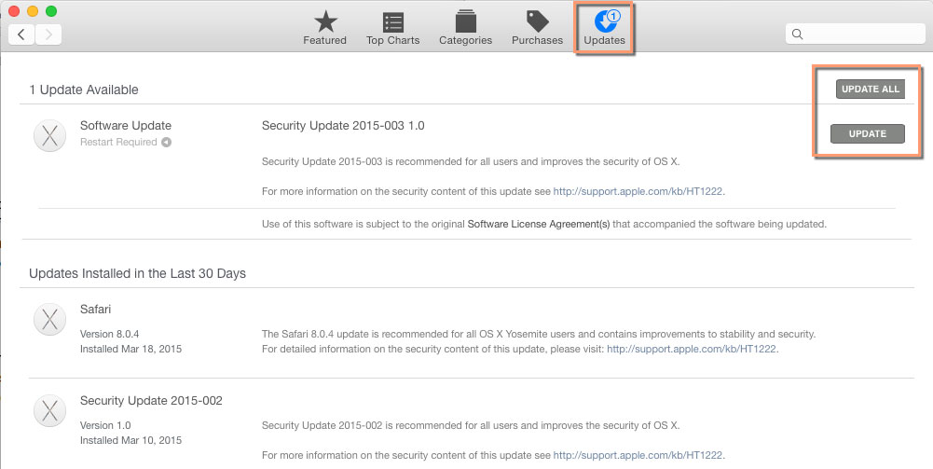Image resolution: width=933 pixels, height=469 pixels.
Task: Open the Security Update 2015-003 support link
Action: 638,191
